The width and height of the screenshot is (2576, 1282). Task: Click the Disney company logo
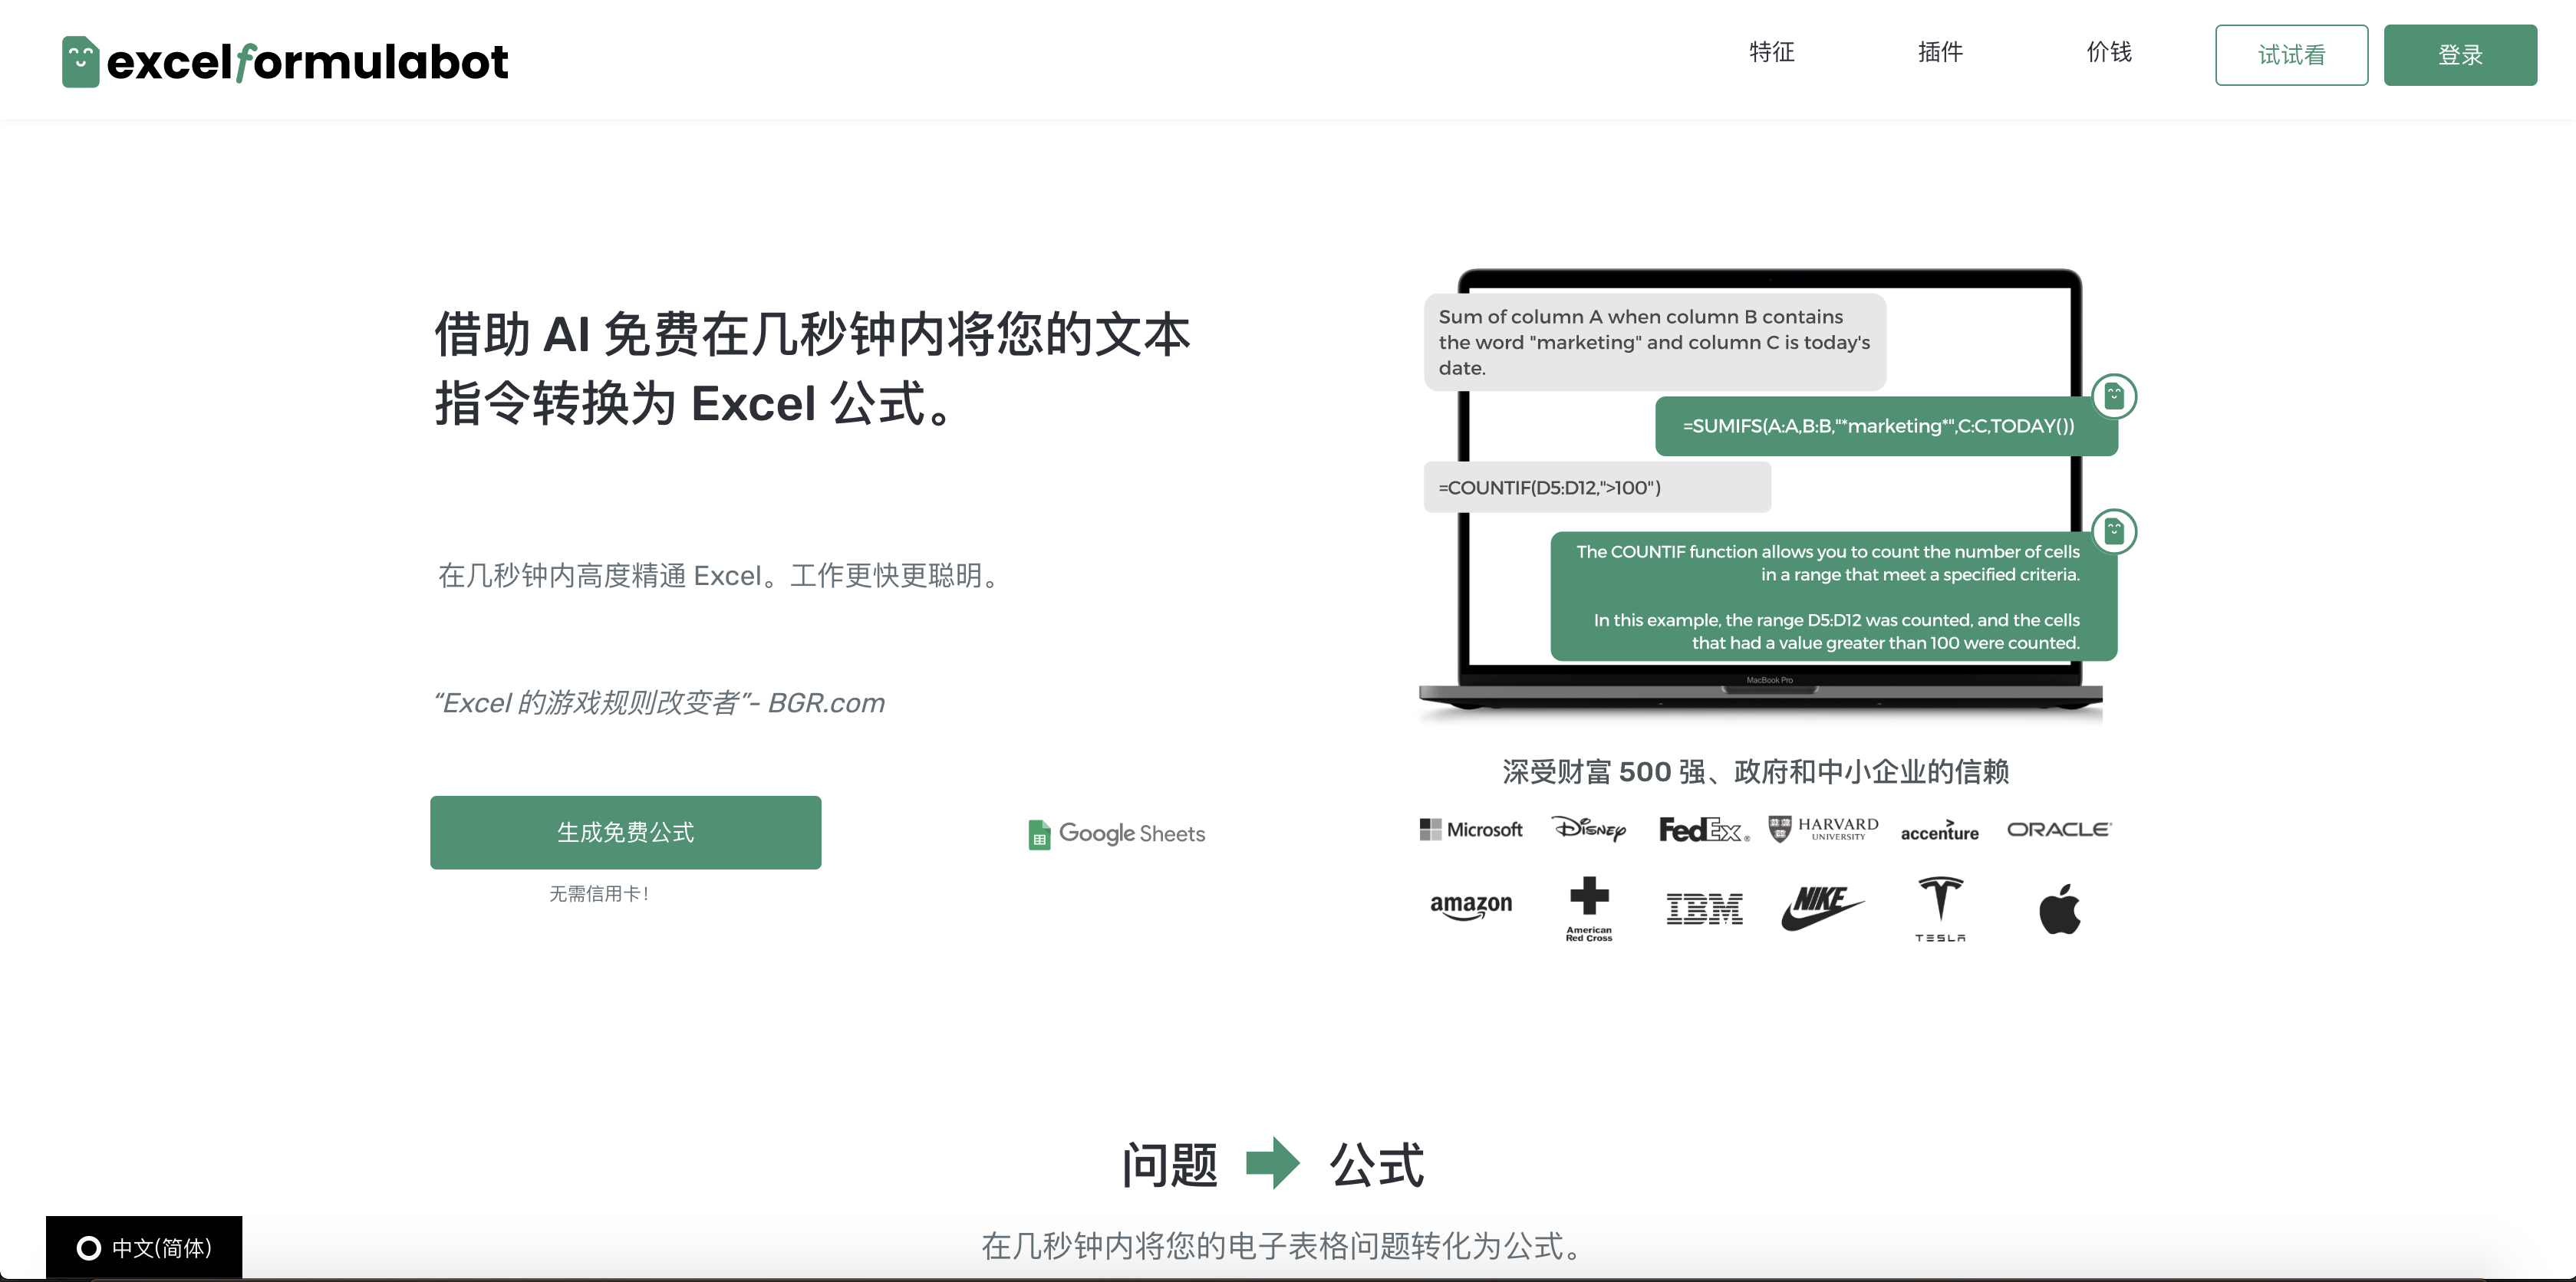click(x=1590, y=830)
